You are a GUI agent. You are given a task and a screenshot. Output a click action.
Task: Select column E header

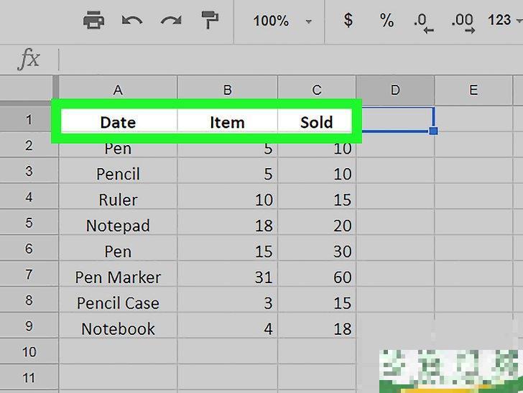[x=473, y=90]
